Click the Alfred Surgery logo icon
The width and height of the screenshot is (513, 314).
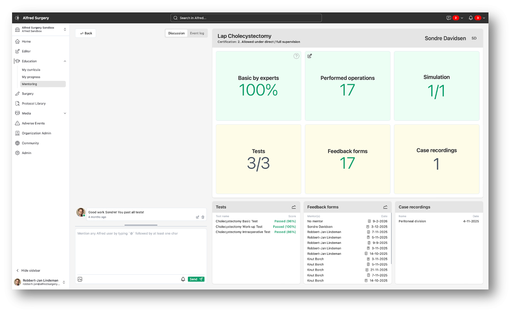tap(17, 18)
